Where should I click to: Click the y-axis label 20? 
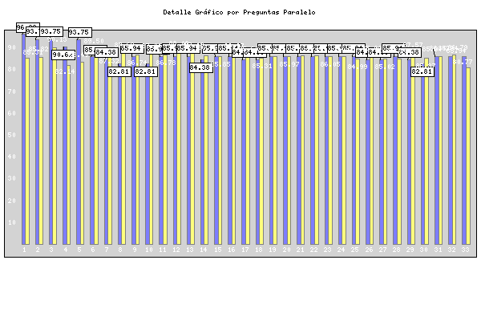(12, 201)
